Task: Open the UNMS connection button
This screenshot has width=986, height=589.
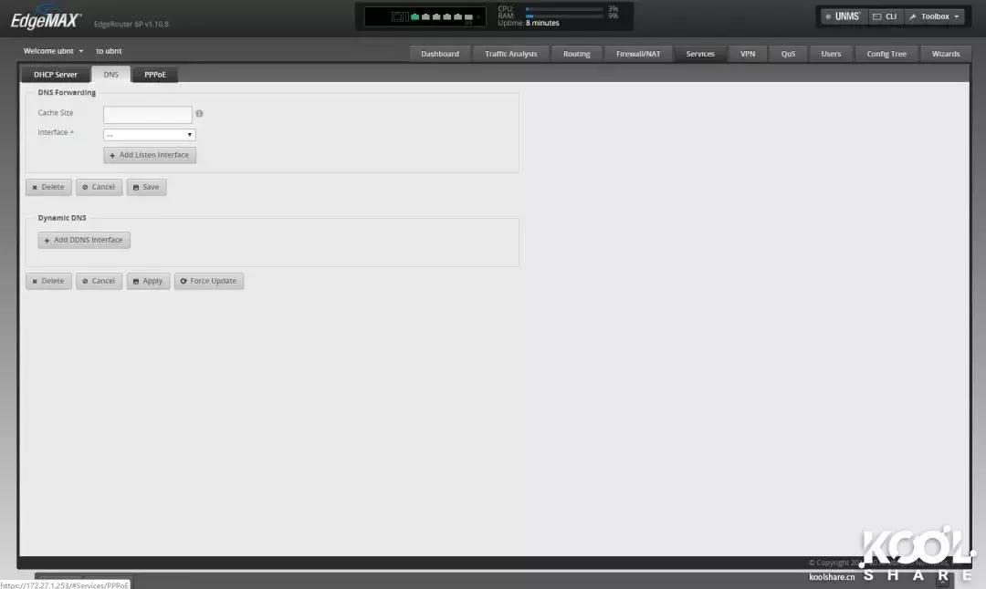Action: click(x=843, y=16)
